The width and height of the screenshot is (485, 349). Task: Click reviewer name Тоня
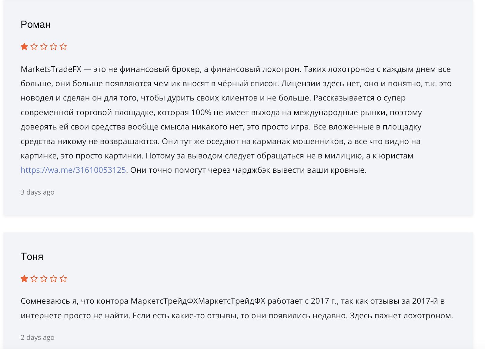pos(32,256)
